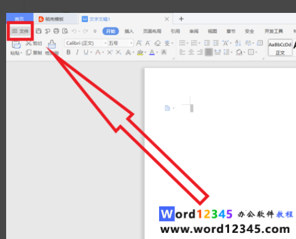Click the Save icon in quick toolbar
296x239 pixels.
[39, 31]
